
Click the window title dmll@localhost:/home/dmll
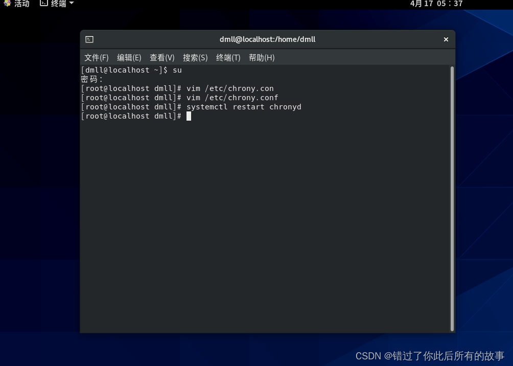267,39
